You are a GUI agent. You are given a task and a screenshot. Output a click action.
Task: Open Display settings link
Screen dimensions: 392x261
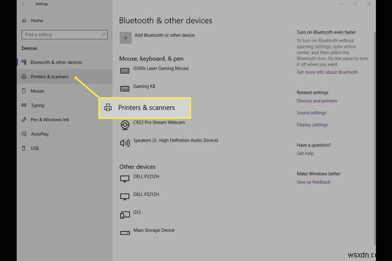312,125
